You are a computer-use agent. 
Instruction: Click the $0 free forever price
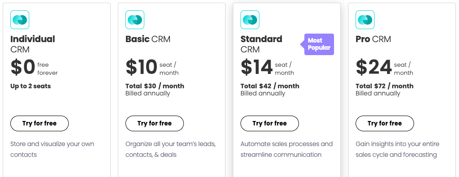pos(34,68)
